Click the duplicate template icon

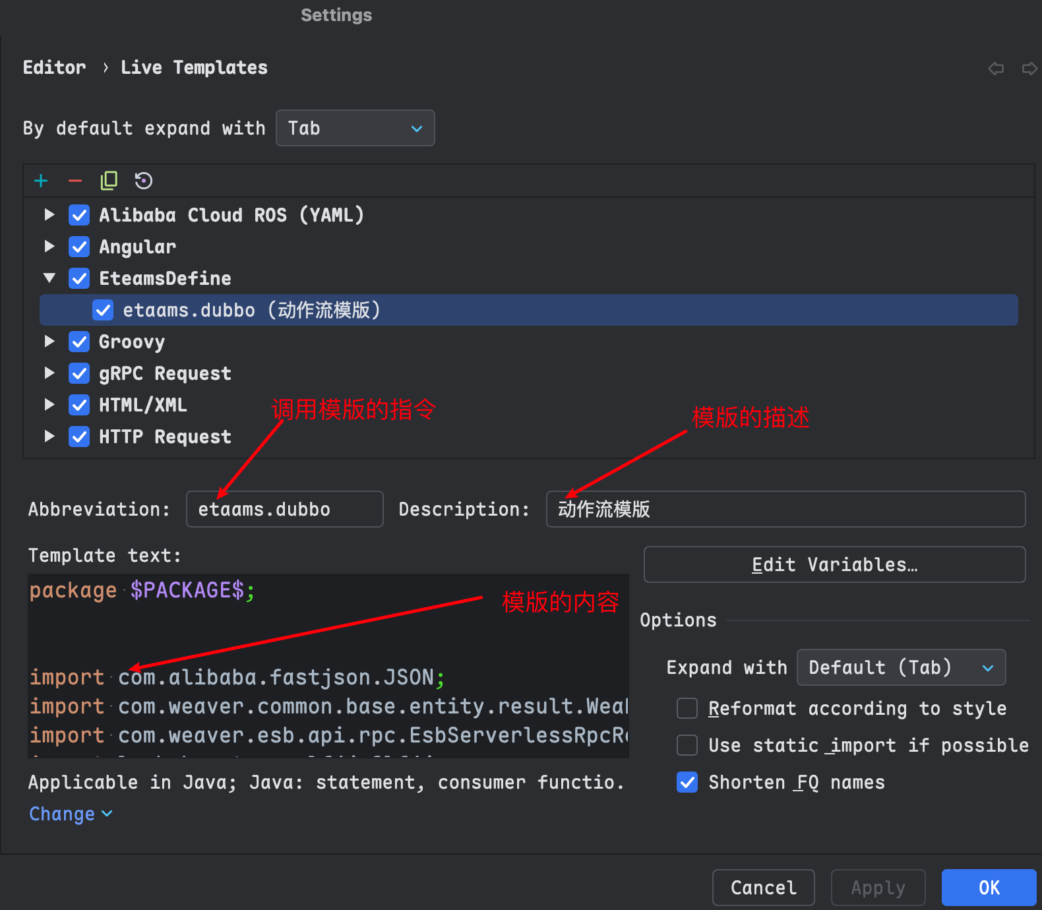pos(109,181)
